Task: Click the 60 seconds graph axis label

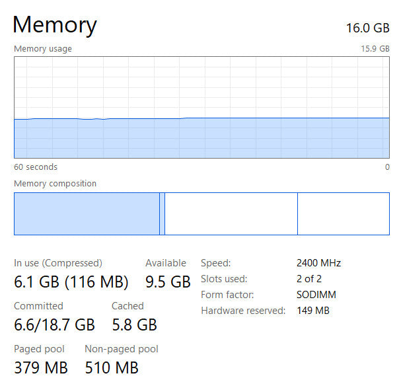Action: 36,167
